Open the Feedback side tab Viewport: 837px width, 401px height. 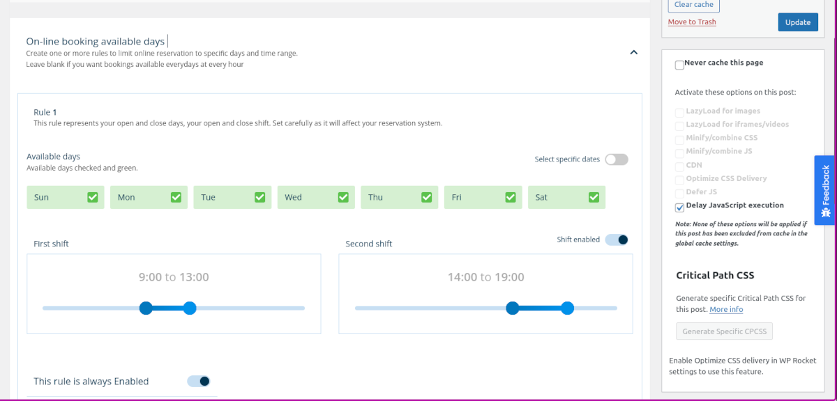[825, 190]
